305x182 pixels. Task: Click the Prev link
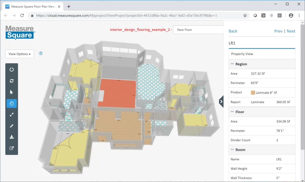click(x=278, y=31)
